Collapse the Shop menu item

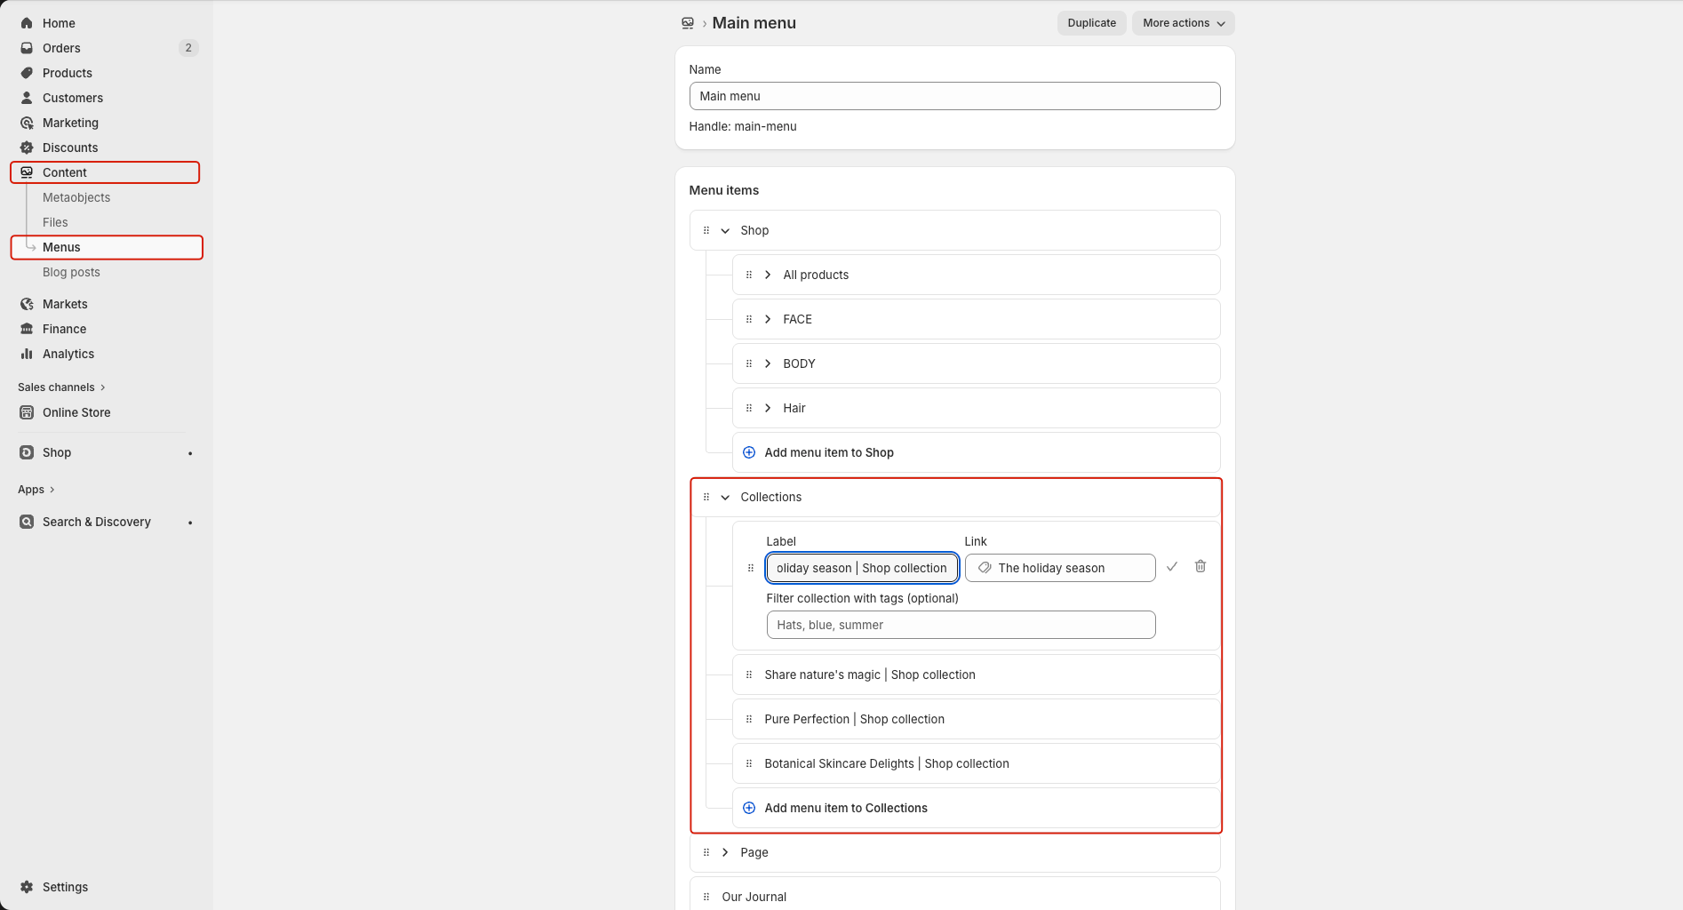(x=725, y=231)
